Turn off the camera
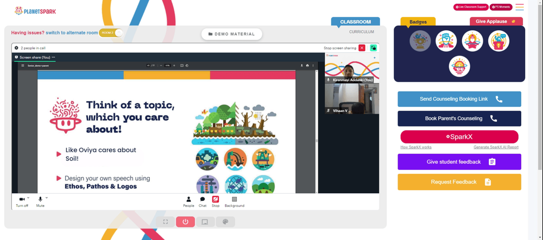This screenshot has width=543, height=240. click(x=22, y=201)
